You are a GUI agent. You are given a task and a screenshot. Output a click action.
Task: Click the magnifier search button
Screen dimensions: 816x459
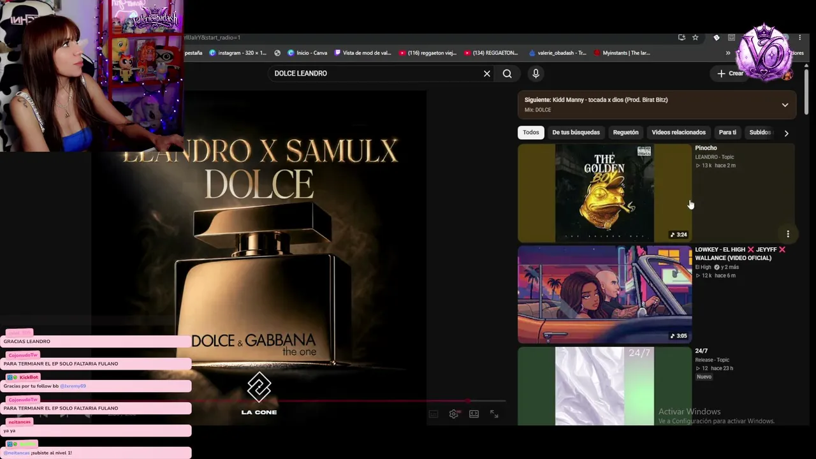click(507, 73)
